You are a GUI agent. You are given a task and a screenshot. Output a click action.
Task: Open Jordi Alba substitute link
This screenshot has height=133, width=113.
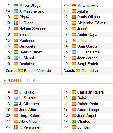pyautogui.click(x=28, y=110)
